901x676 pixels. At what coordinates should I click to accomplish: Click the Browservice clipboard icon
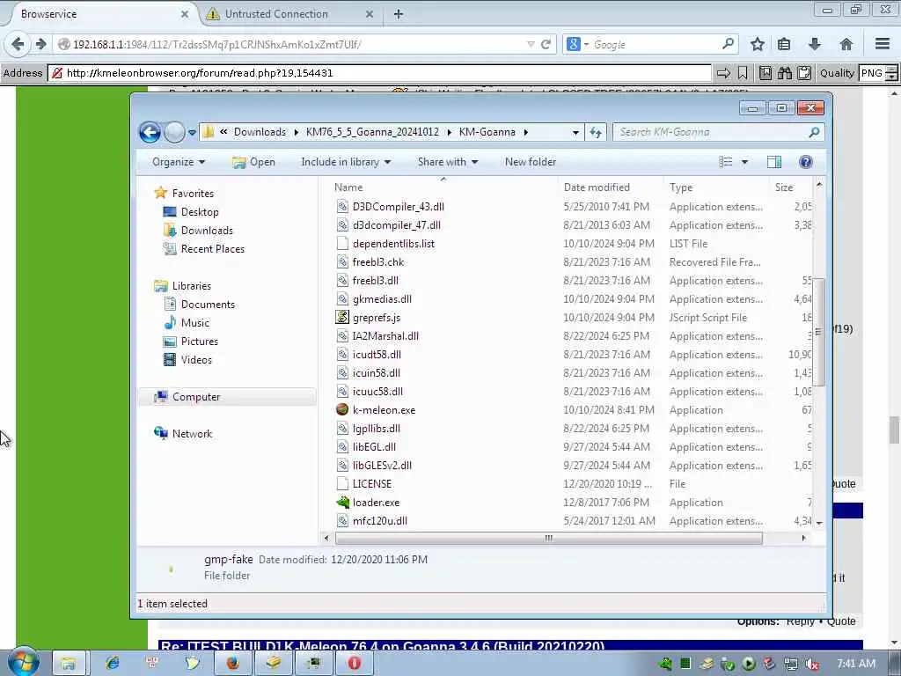click(804, 73)
